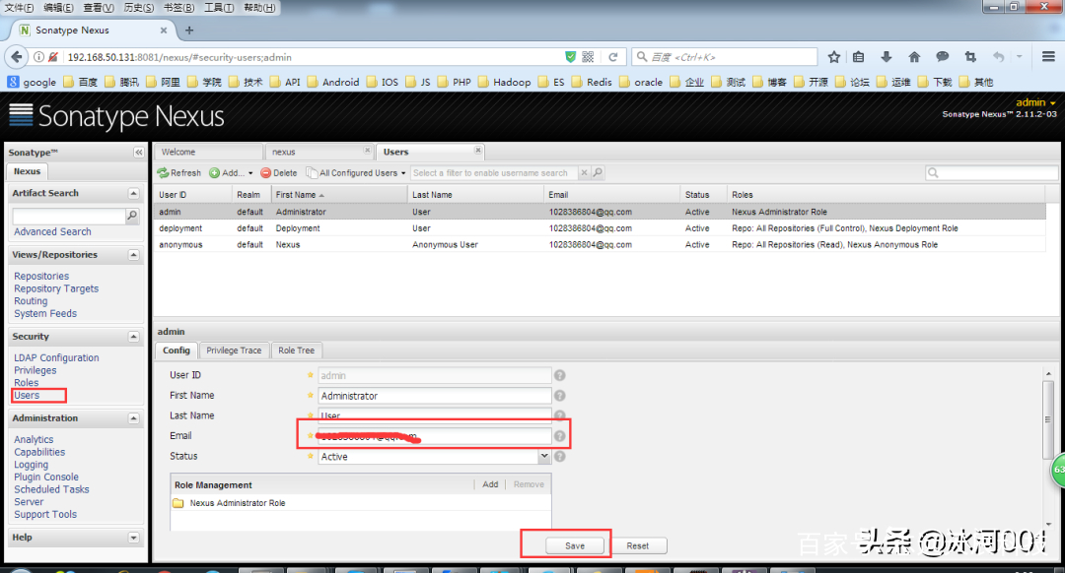1065x573 pixels.
Task: Clear the username filter with X icon
Action: click(x=584, y=173)
